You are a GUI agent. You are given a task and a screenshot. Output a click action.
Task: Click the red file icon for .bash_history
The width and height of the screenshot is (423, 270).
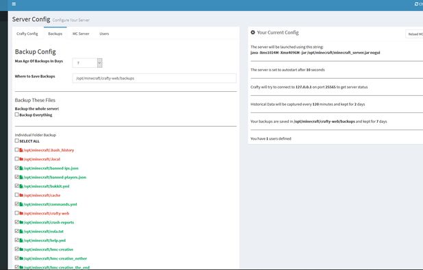[x=21, y=150]
